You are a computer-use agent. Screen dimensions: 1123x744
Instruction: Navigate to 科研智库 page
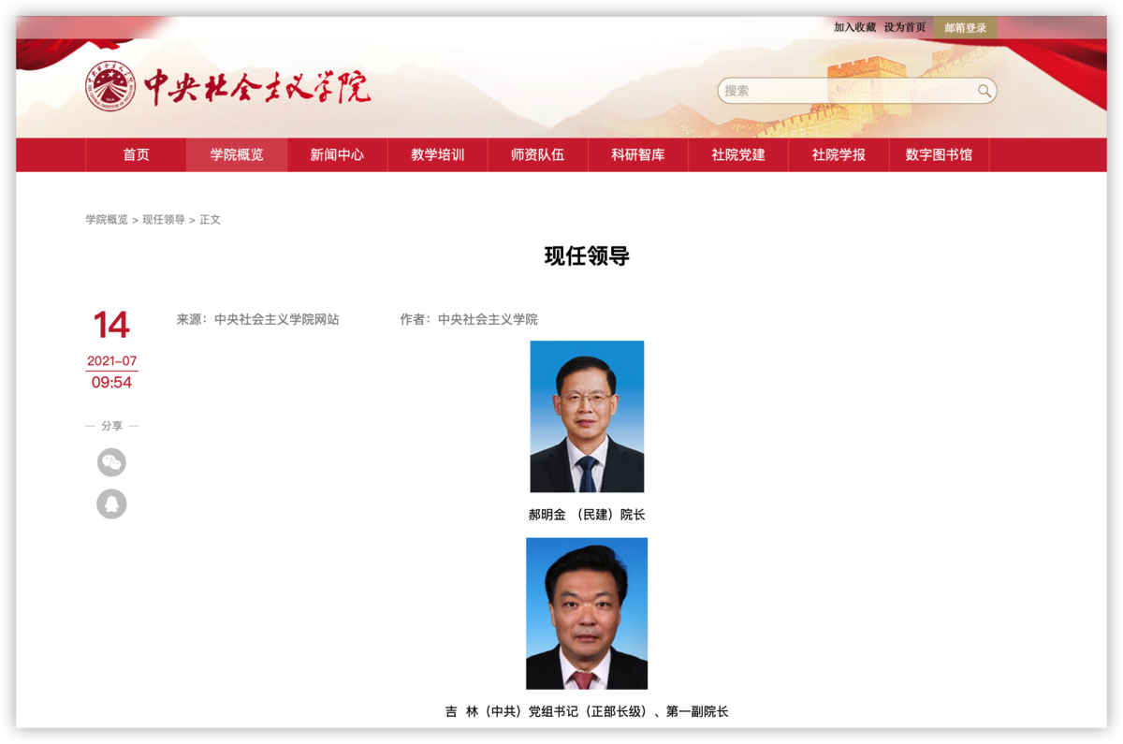[x=637, y=155]
